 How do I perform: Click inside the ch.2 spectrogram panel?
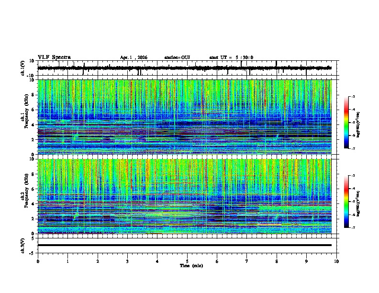(x=185, y=196)
